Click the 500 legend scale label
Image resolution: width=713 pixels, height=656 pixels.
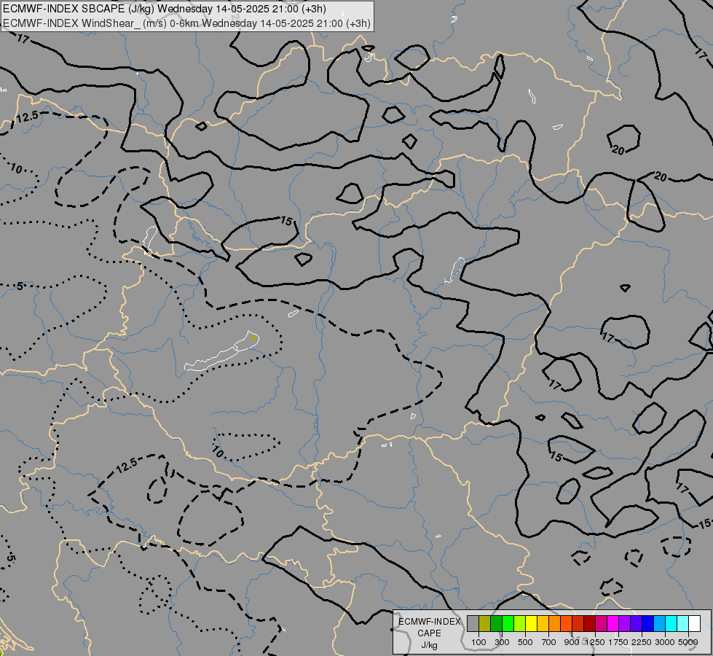[525, 642]
